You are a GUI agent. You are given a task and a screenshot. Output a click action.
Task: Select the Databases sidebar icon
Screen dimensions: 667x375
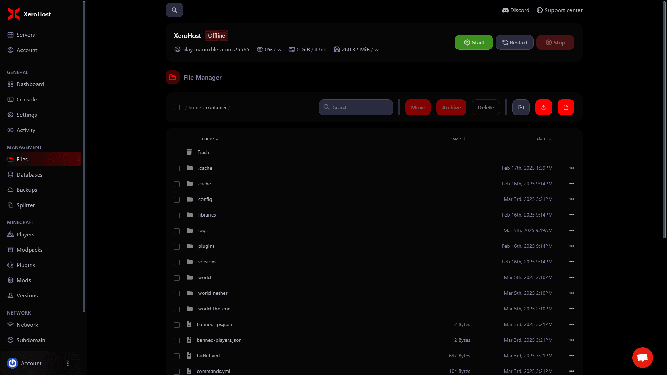10,174
